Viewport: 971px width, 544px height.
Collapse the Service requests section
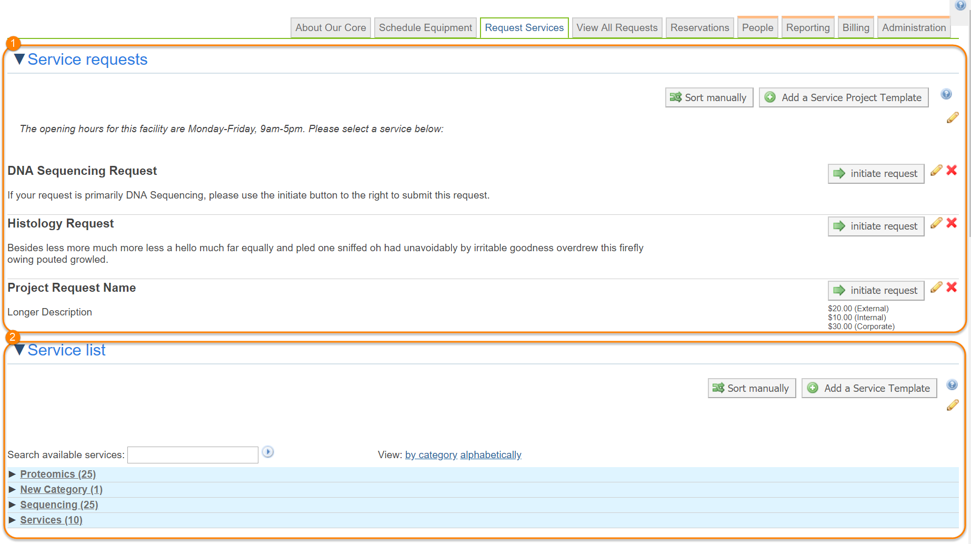[19, 60]
